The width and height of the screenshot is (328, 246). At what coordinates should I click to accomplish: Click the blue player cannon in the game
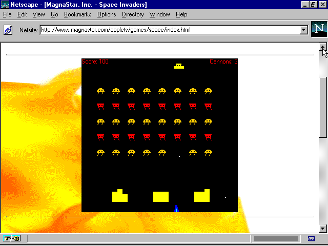click(176, 208)
